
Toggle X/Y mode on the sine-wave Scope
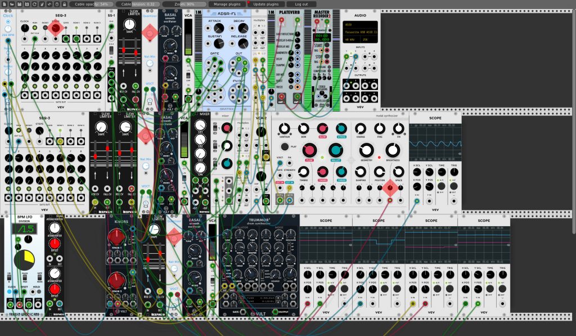point(441,186)
